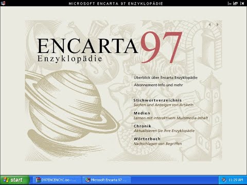Image resolution: width=247 pixels, height=185 pixels.
Task: Click 'Suchen und Anzeigen von Artikeln' text
Action: pos(164,105)
